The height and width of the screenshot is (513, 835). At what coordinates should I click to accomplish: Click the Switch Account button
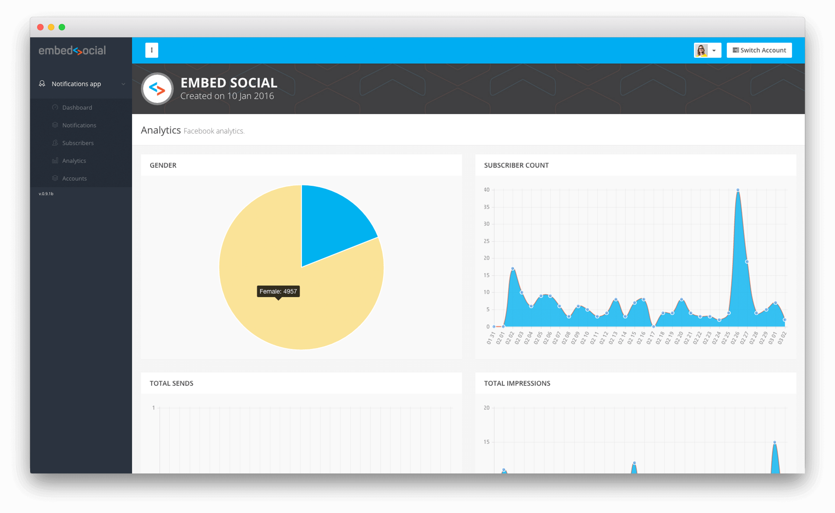pos(761,50)
